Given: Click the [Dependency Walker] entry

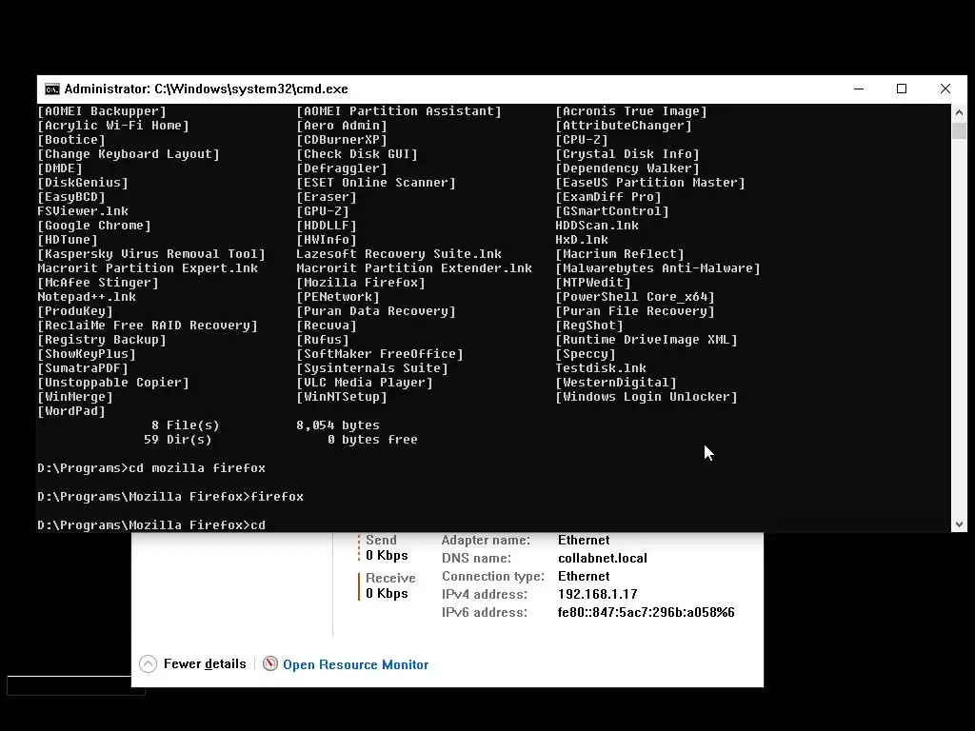Looking at the screenshot, I should pyautogui.click(x=627, y=168).
